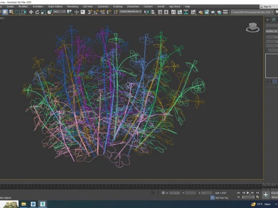This screenshot has height=208, width=278.
Task: Open Curve Editor
Action: tap(180, 12)
